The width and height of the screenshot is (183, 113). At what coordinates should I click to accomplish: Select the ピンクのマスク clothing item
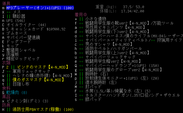point(39,67)
